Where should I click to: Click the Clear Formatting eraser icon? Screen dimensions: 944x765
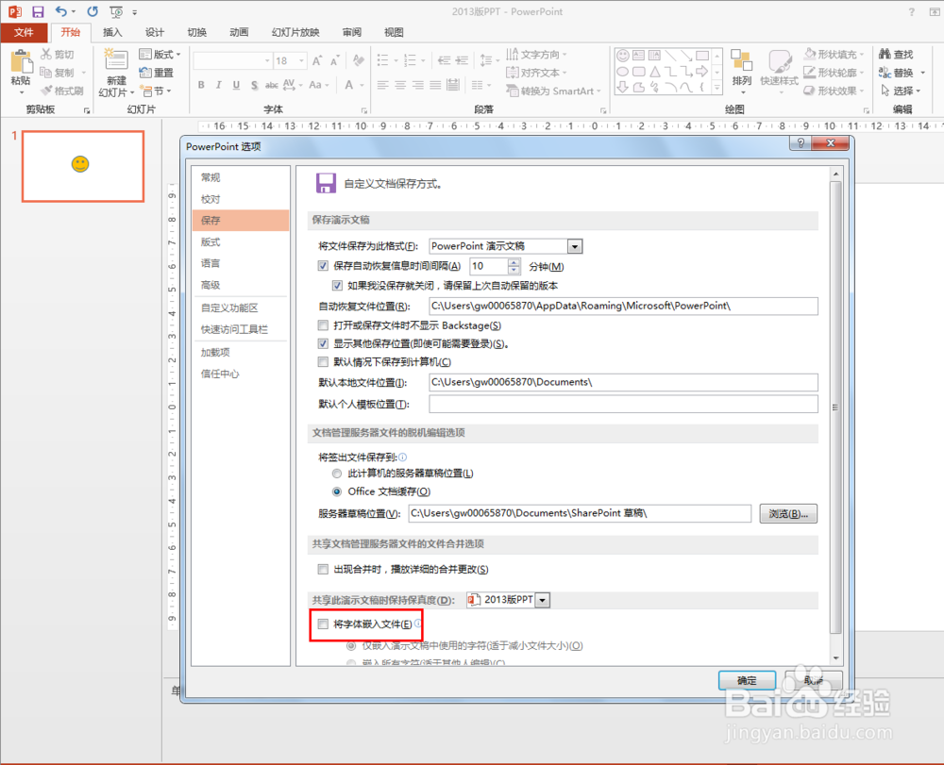point(359,60)
